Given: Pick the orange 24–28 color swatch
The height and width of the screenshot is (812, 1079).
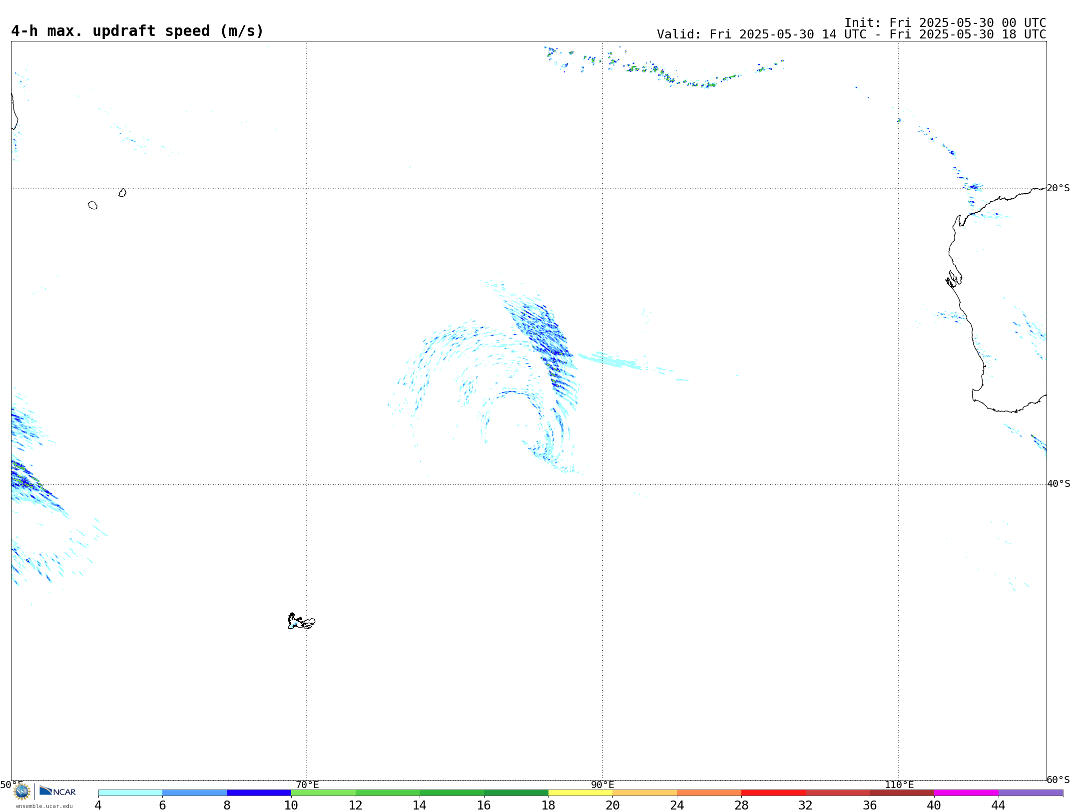Looking at the screenshot, I should [x=709, y=793].
